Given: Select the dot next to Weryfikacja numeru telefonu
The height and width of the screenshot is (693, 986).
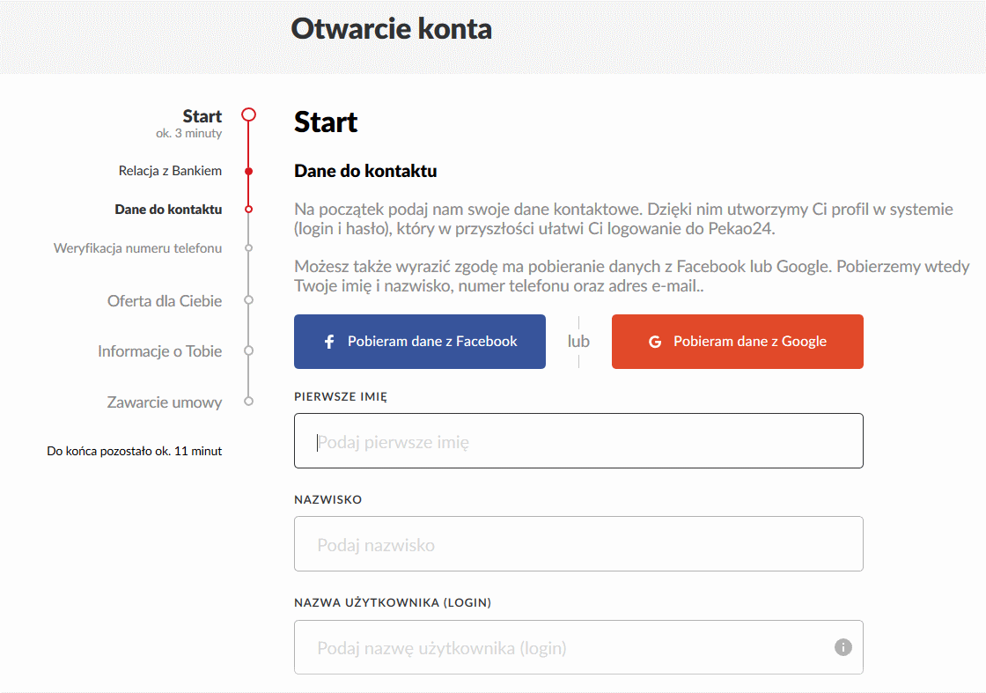Looking at the screenshot, I should [x=249, y=248].
